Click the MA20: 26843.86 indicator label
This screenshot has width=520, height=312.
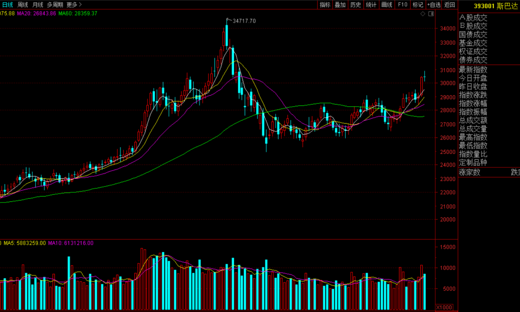pyautogui.click(x=37, y=13)
